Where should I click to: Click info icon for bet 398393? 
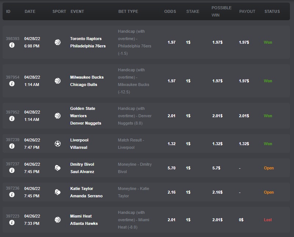[x=12, y=45]
